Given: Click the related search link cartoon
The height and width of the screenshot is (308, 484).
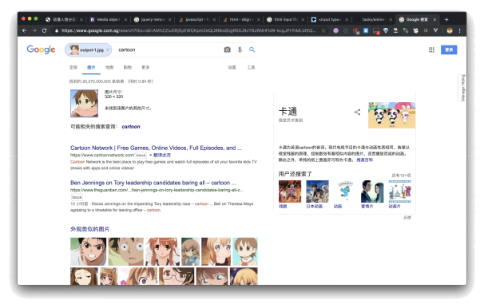Looking at the screenshot, I should [x=131, y=127].
